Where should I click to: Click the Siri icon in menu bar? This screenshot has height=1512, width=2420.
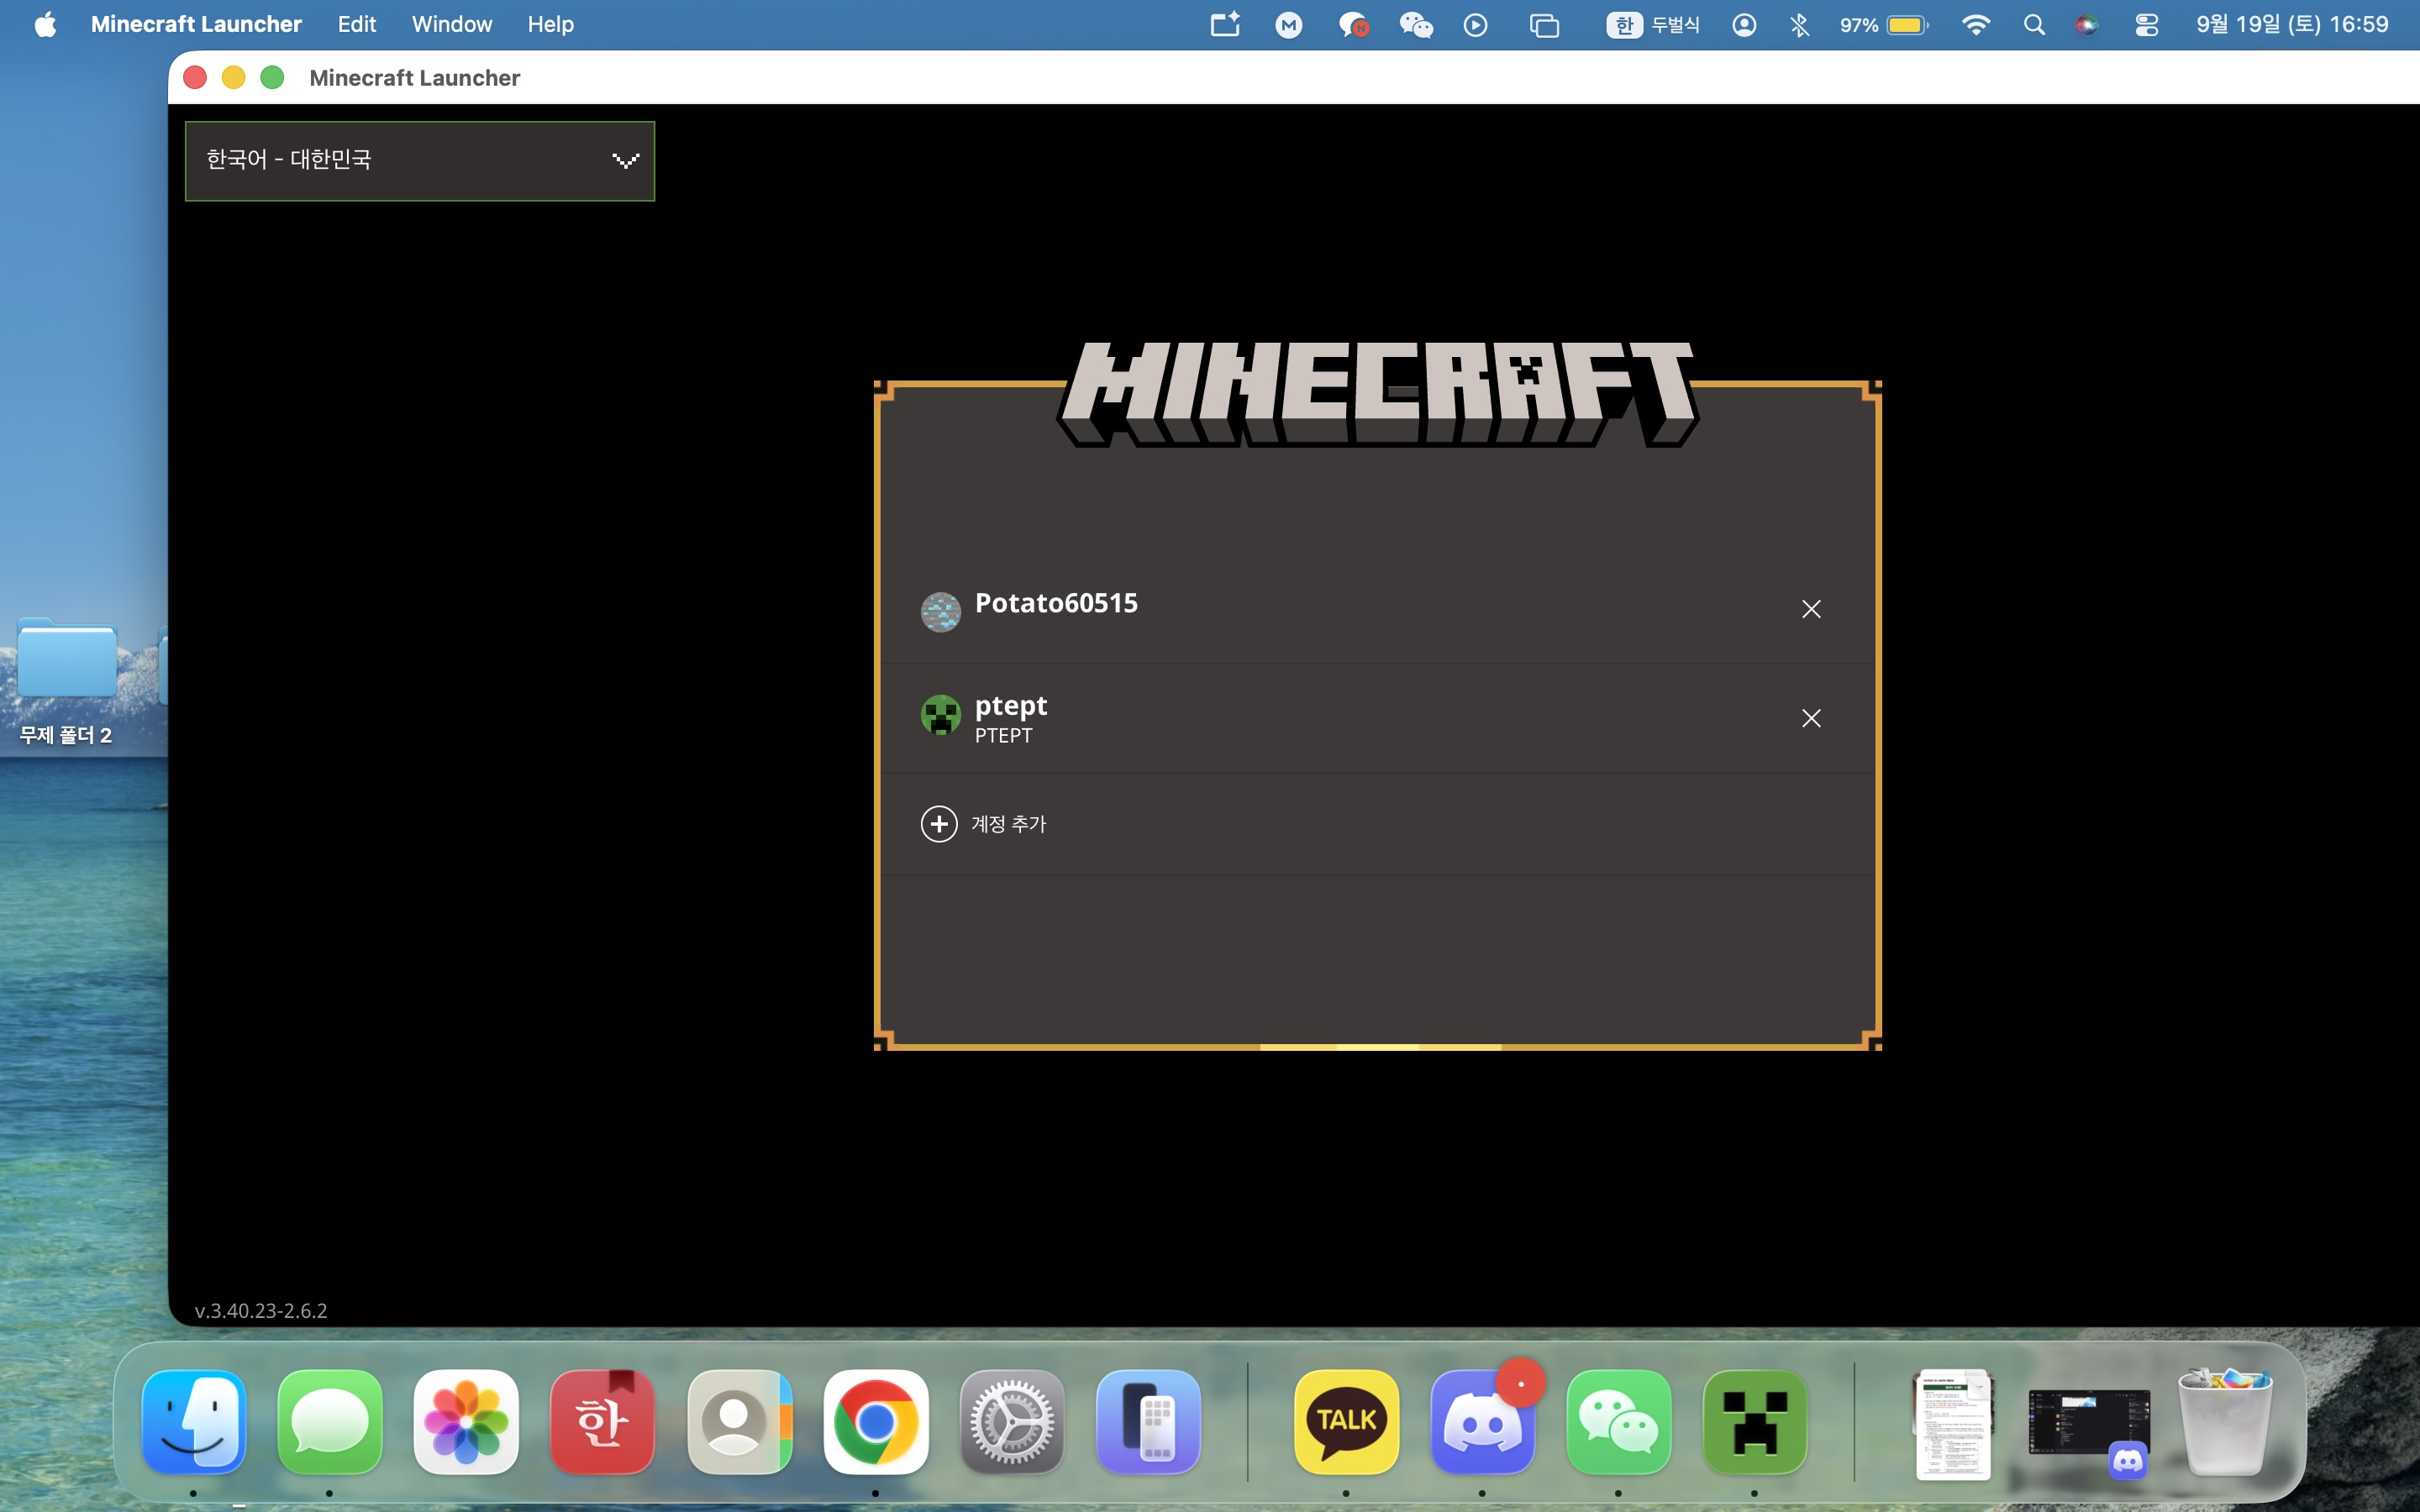pyautogui.click(x=2086, y=25)
